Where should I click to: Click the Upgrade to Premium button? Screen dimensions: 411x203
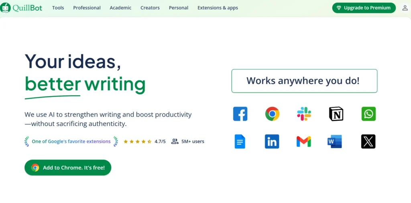click(x=364, y=8)
